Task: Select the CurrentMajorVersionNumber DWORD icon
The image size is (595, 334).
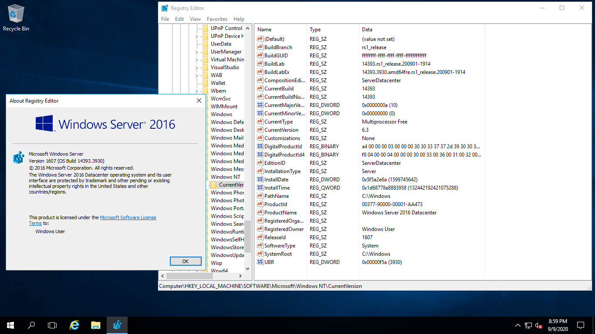Action: point(260,105)
